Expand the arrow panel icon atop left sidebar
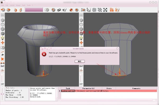 pos(3,15)
